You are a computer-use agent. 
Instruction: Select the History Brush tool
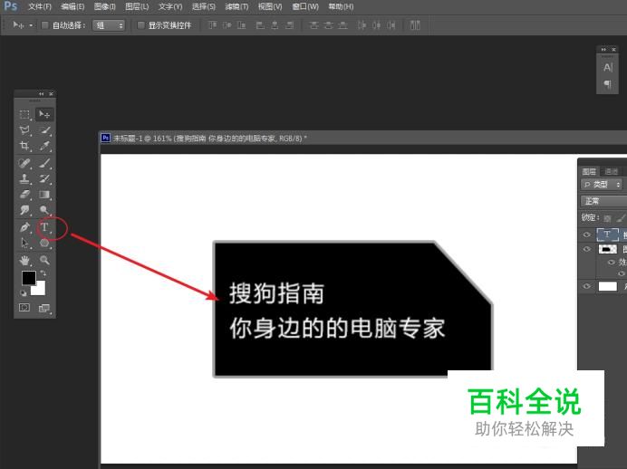click(x=44, y=178)
